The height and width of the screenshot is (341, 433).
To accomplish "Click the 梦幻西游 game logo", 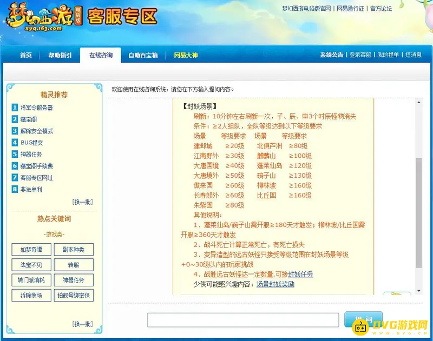I will [44, 17].
